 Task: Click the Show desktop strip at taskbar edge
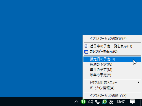141,102
